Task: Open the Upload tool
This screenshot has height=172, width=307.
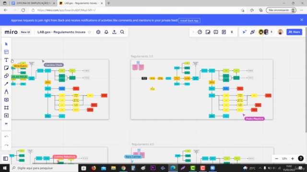Action: 6,116
